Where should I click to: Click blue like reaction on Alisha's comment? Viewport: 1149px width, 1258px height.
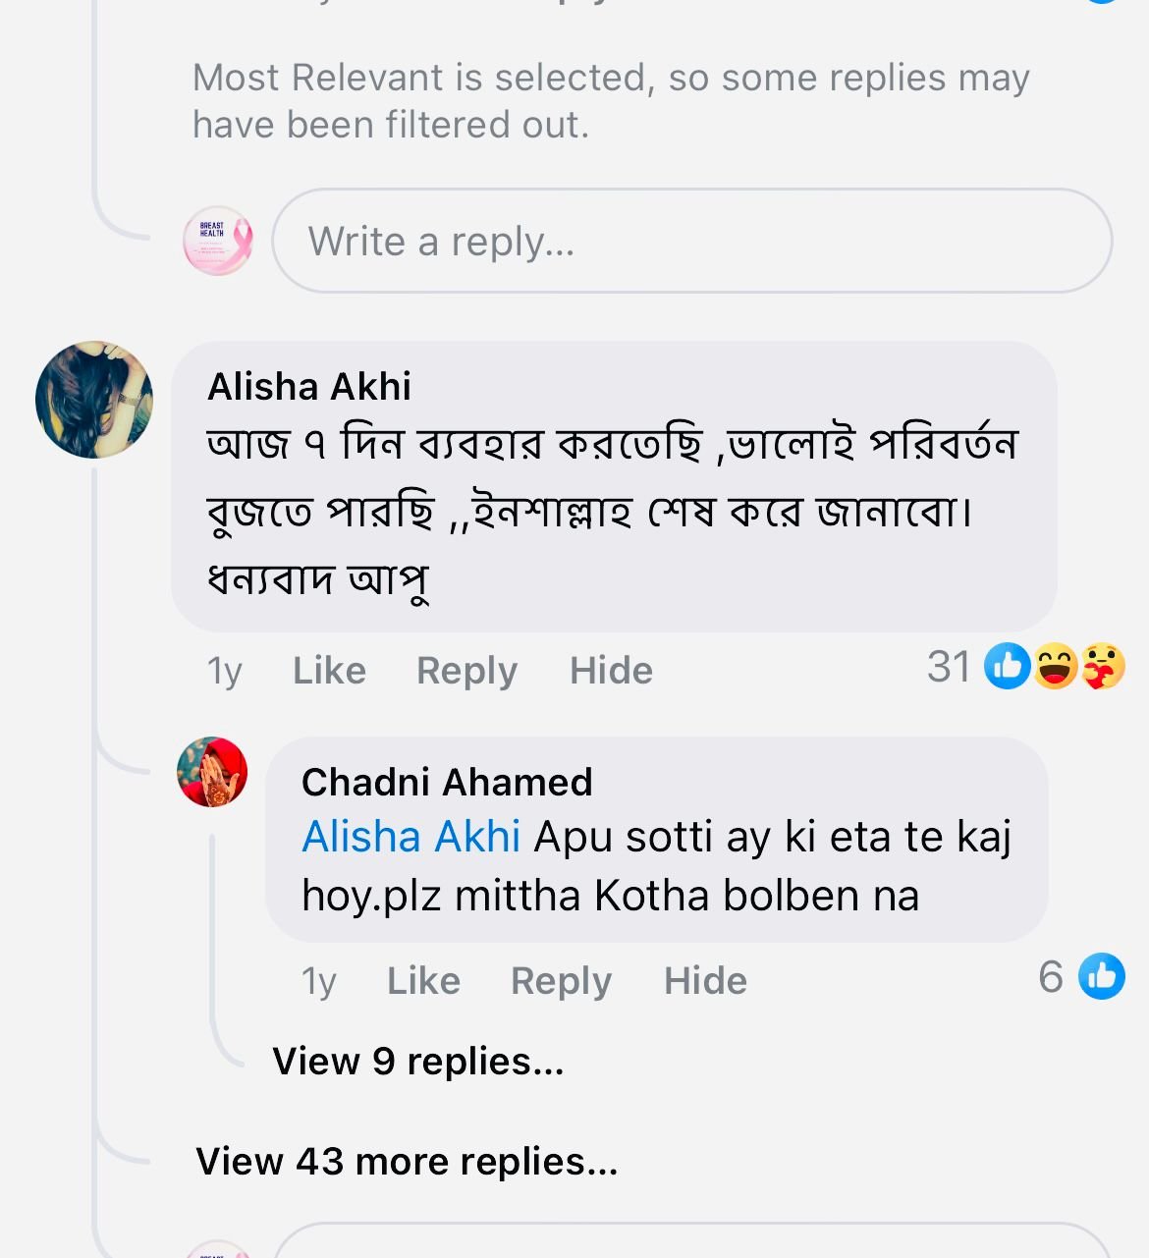pos(1007,667)
